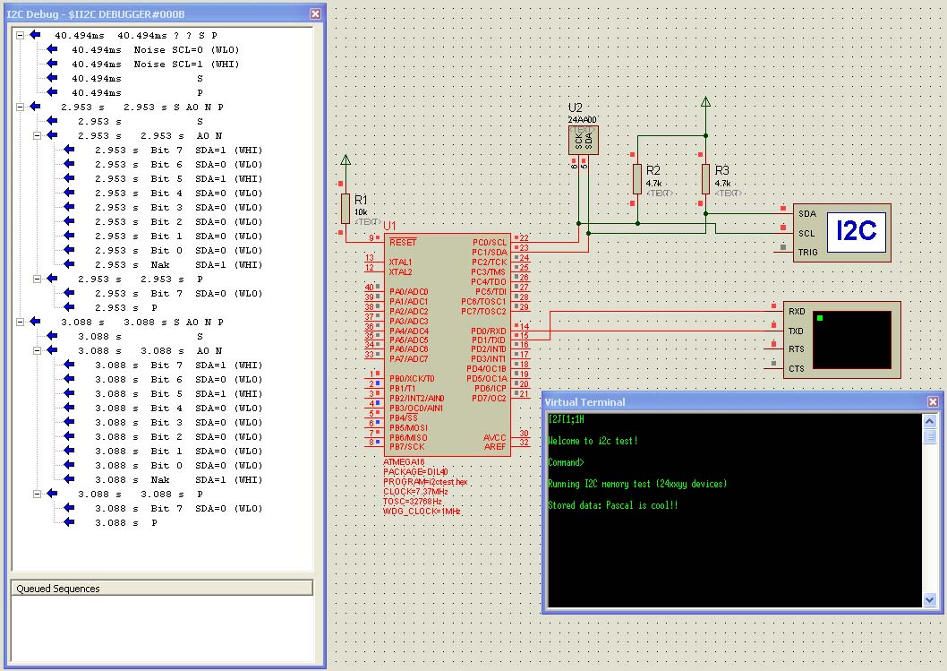This screenshot has width=947, height=671.
Task: Collapse the 40.494ms top-level sequence
Action: point(20,35)
